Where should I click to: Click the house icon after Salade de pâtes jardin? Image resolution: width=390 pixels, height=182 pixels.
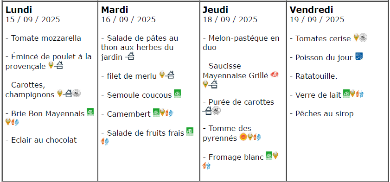click(x=130, y=56)
